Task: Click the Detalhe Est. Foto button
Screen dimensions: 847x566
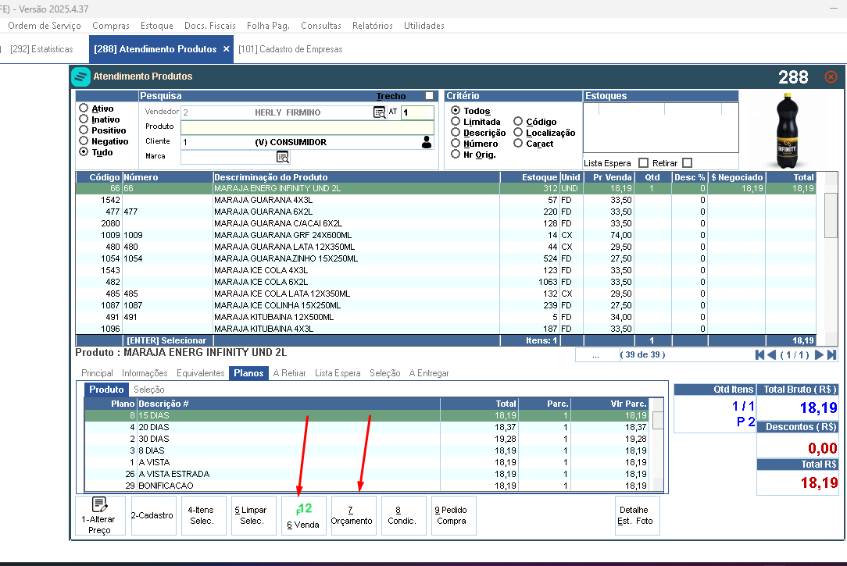Action: tap(636, 516)
